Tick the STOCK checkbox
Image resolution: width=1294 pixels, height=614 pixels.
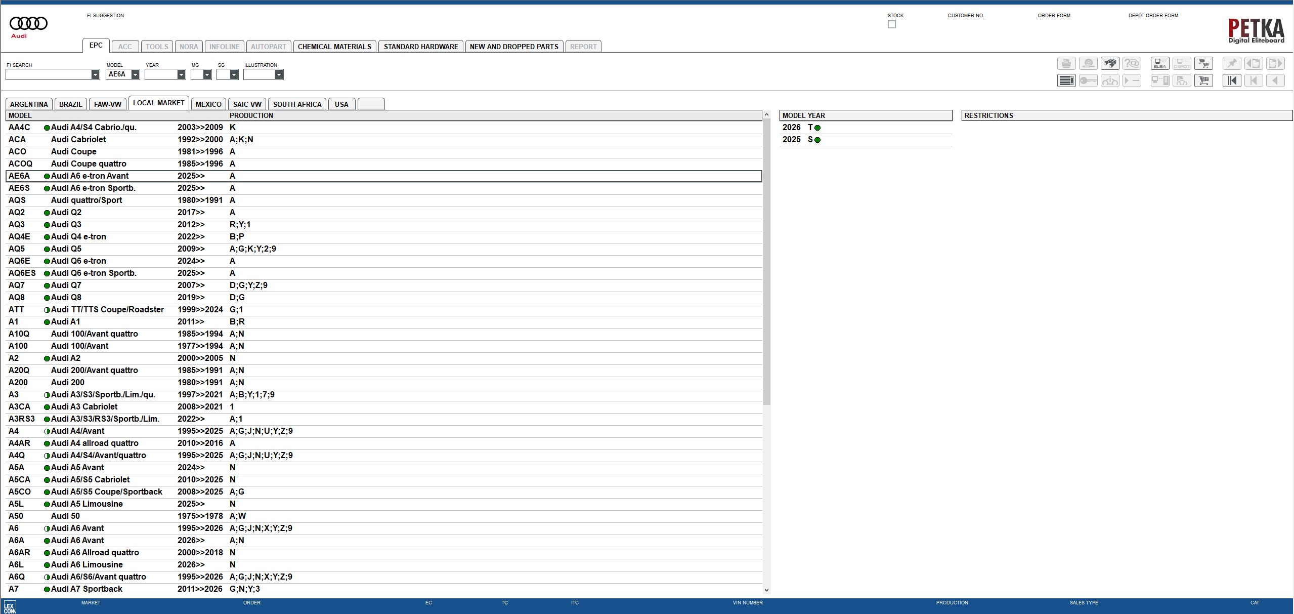(x=892, y=24)
